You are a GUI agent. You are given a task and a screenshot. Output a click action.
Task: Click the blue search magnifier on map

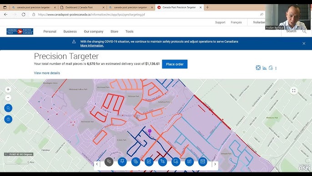point(8,108)
